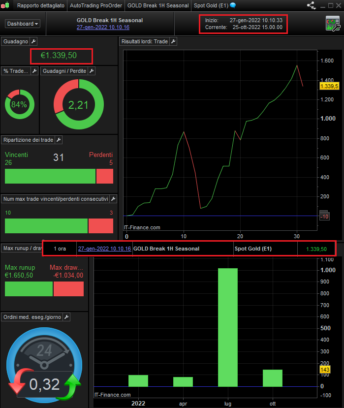
Task: Open the report settings icon with wrench
Action: [333, 24]
